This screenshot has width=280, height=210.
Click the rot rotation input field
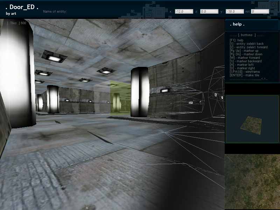point(260,12)
